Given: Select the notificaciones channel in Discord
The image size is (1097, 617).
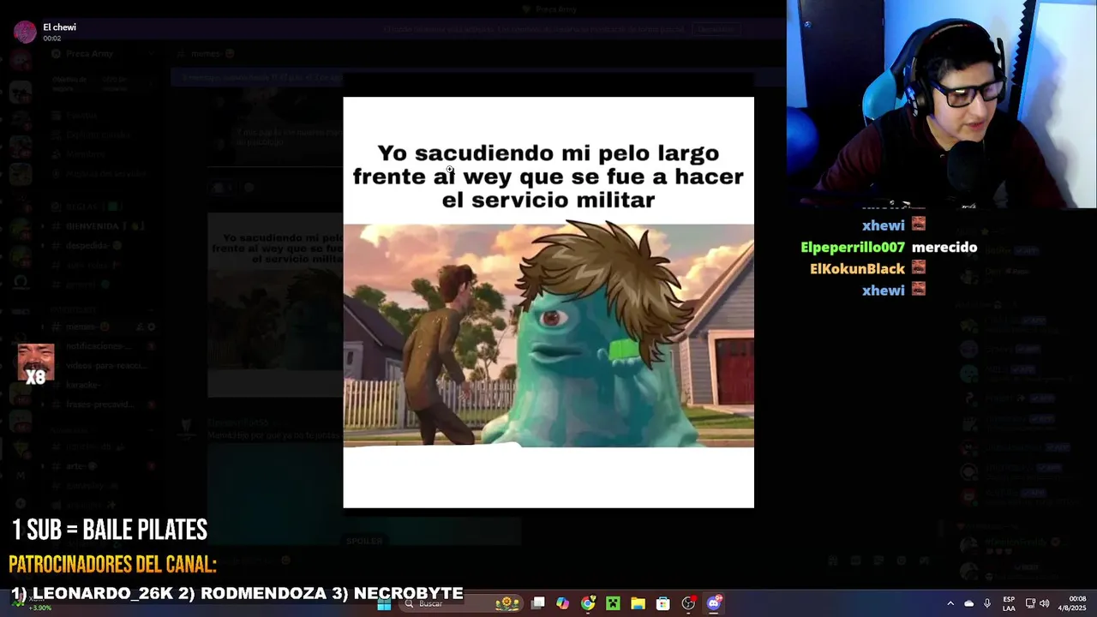Looking at the screenshot, I should pyautogui.click(x=103, y=346).
